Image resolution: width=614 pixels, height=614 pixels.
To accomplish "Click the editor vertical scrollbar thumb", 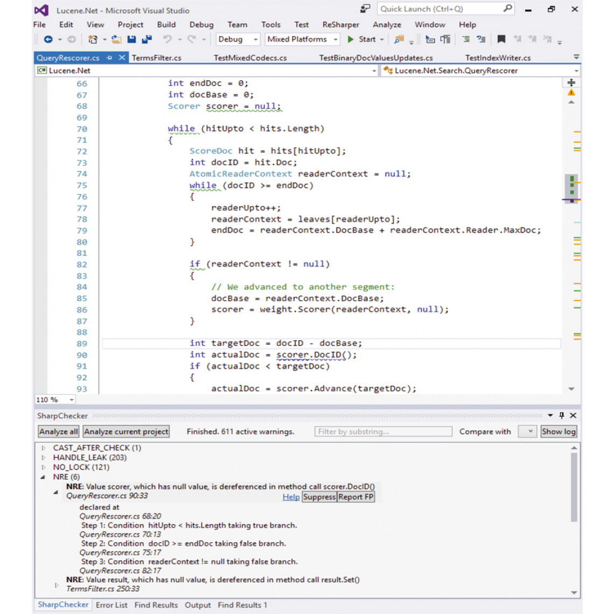I will point(571,189).
